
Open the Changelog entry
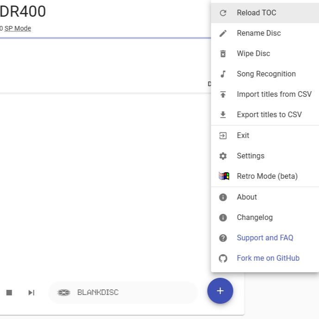[x=255, y=218]
